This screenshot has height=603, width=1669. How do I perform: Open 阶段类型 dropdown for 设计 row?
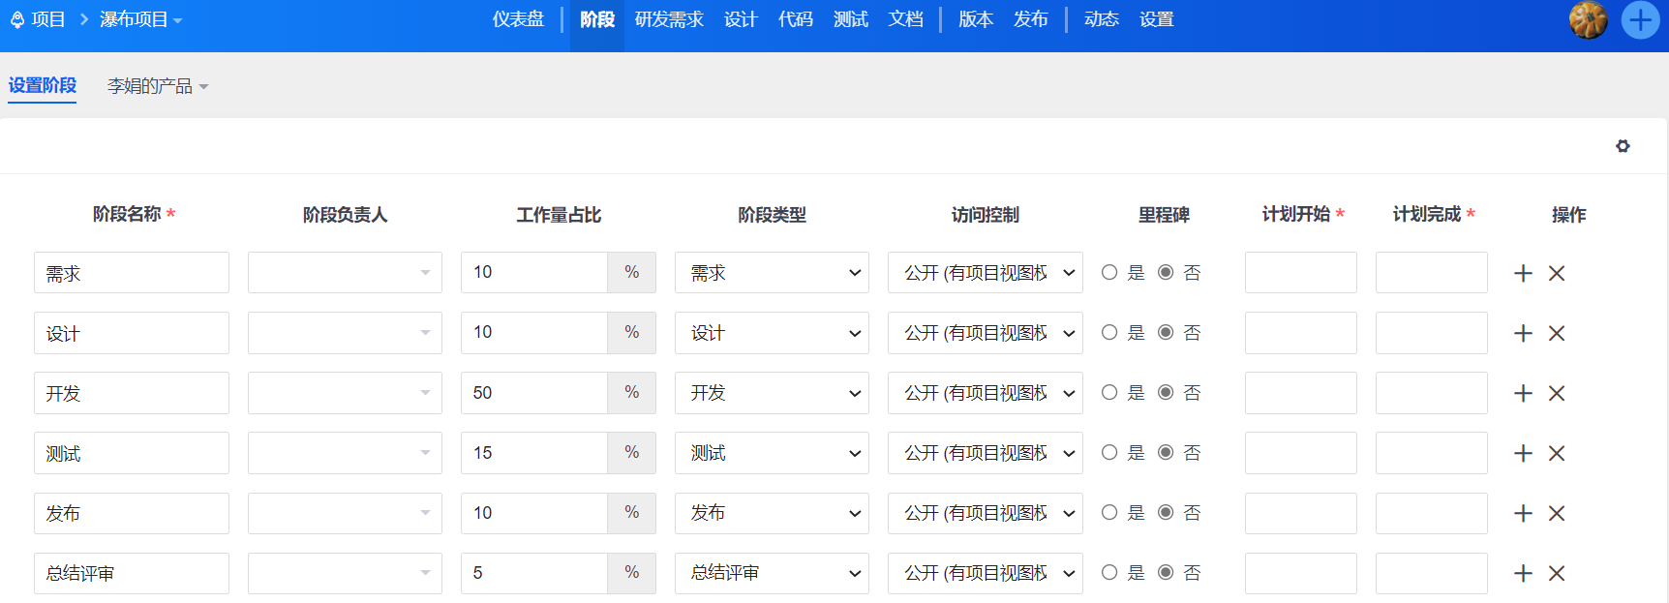[772, 334]
